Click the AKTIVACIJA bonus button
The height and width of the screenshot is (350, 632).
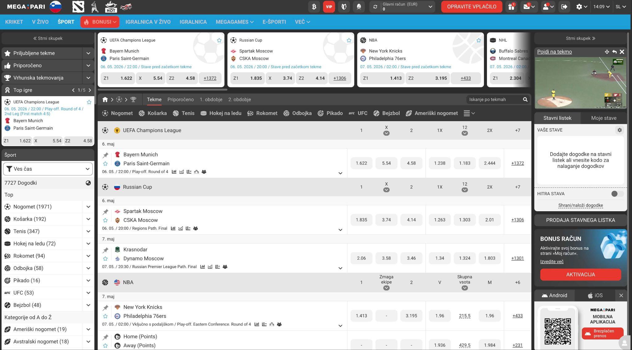point(580,274)
